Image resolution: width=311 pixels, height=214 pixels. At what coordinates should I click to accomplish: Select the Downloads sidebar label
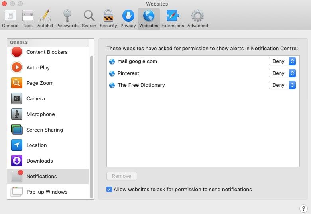[x=39, y=161]
